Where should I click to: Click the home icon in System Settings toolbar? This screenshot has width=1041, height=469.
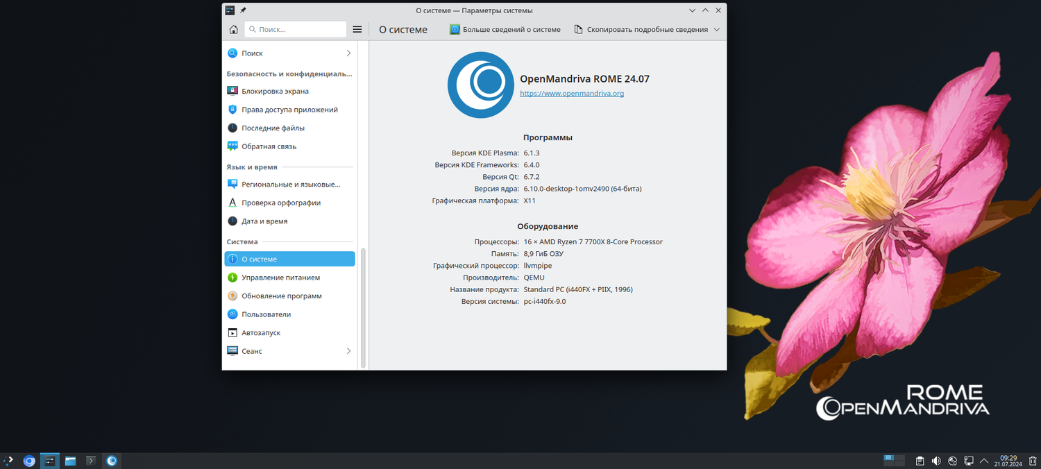(233, 30)
